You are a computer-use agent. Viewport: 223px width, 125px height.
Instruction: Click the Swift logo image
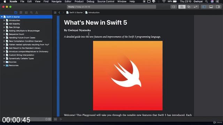tap(128, 76)
